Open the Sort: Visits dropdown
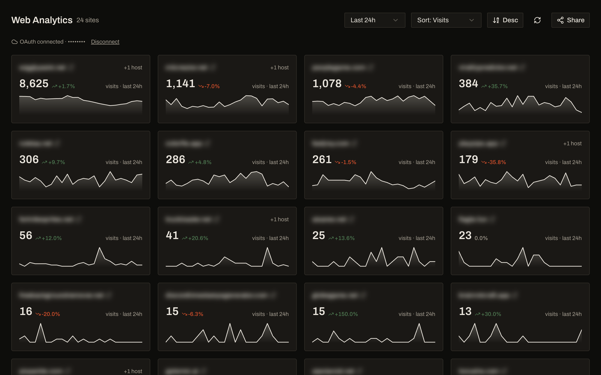601x375 pixels. 446,20
